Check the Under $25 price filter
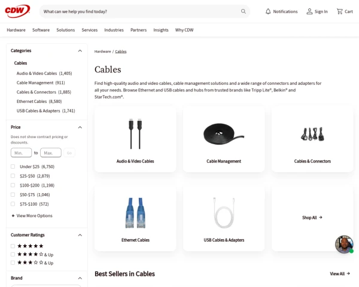This screenshot has width=359, height=287. 13,166
